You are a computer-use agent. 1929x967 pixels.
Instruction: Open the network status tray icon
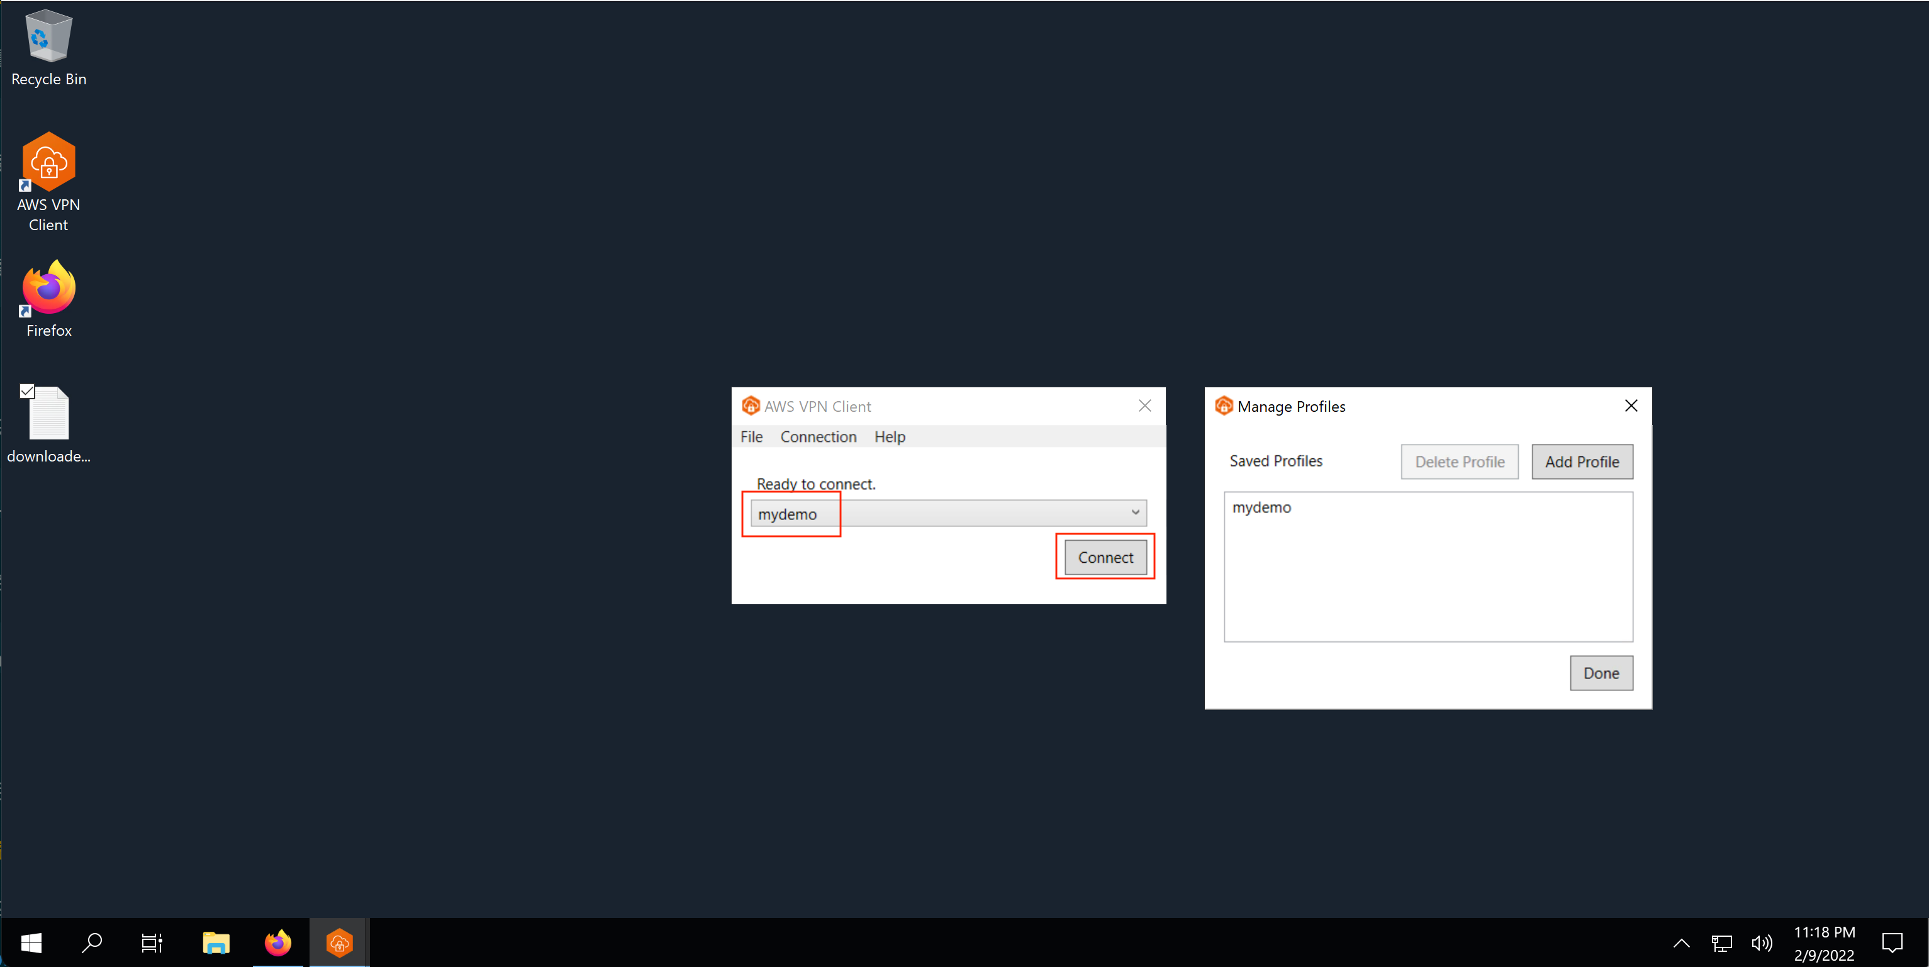pos(1721,943)
